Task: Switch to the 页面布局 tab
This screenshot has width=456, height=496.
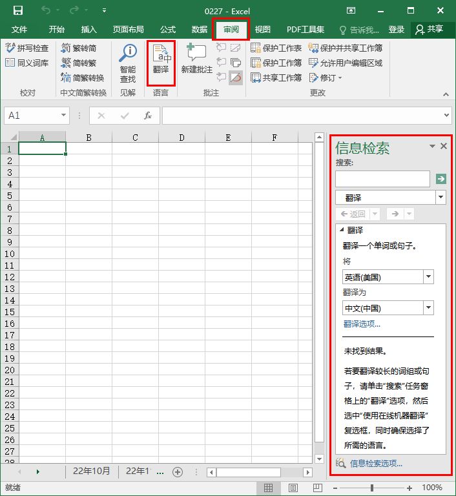Action: point(128,30)
